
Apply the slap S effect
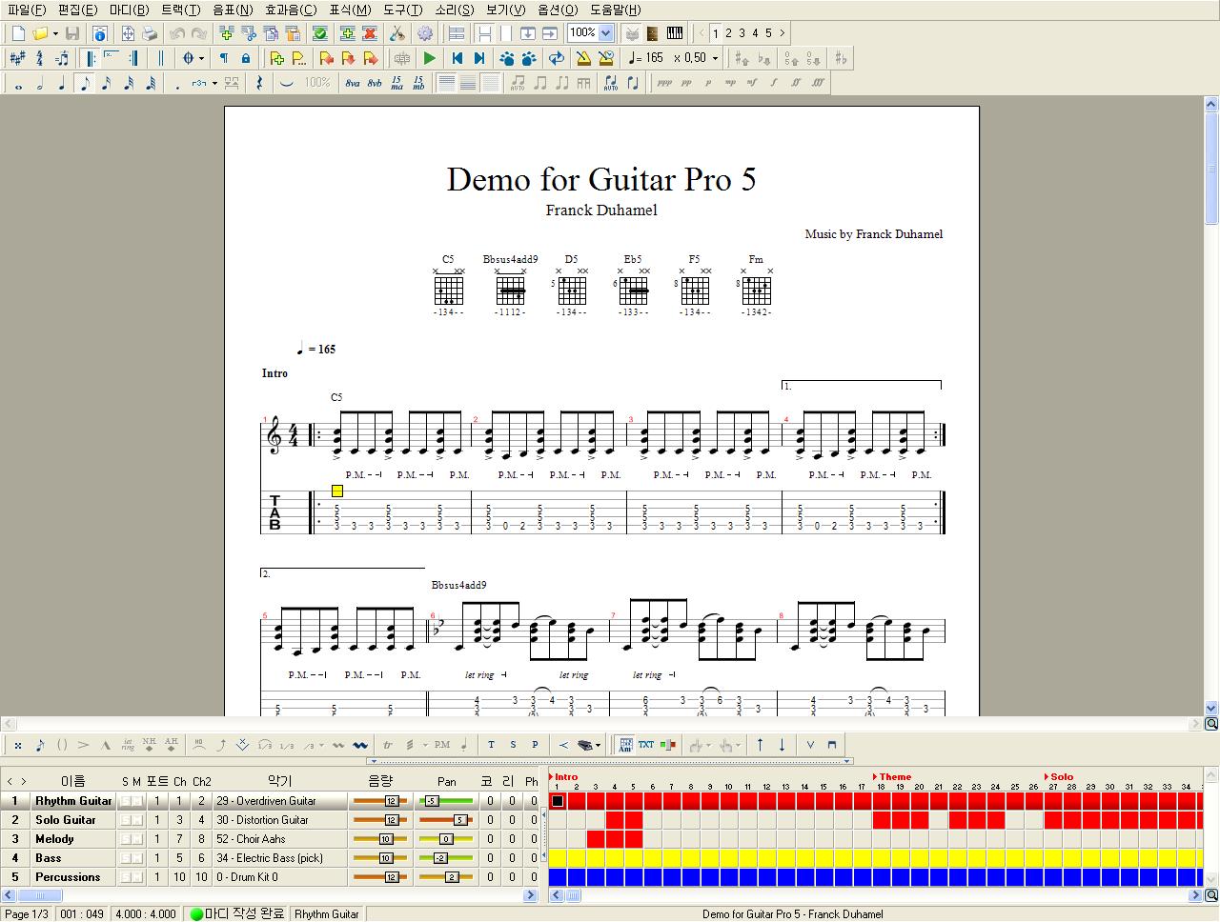pyautogui.click(x=513, y=745)
